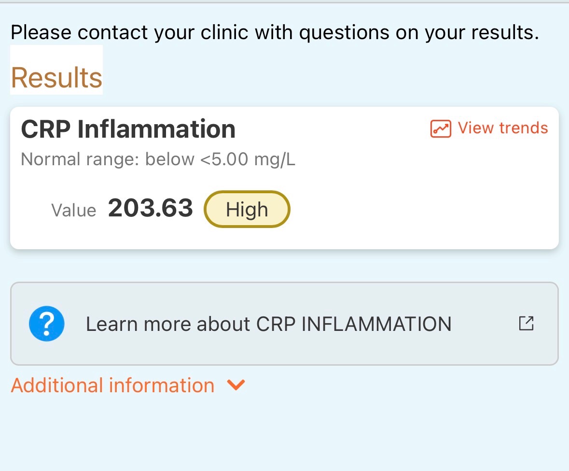Click the external link arrow icon
This screenshot has width=569, height=471.
click(x=526, y=323)
